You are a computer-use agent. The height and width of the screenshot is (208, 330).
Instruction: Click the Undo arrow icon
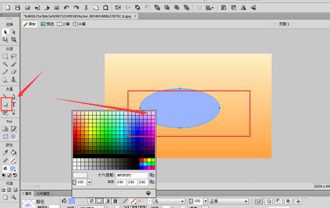tap(67, 8)
